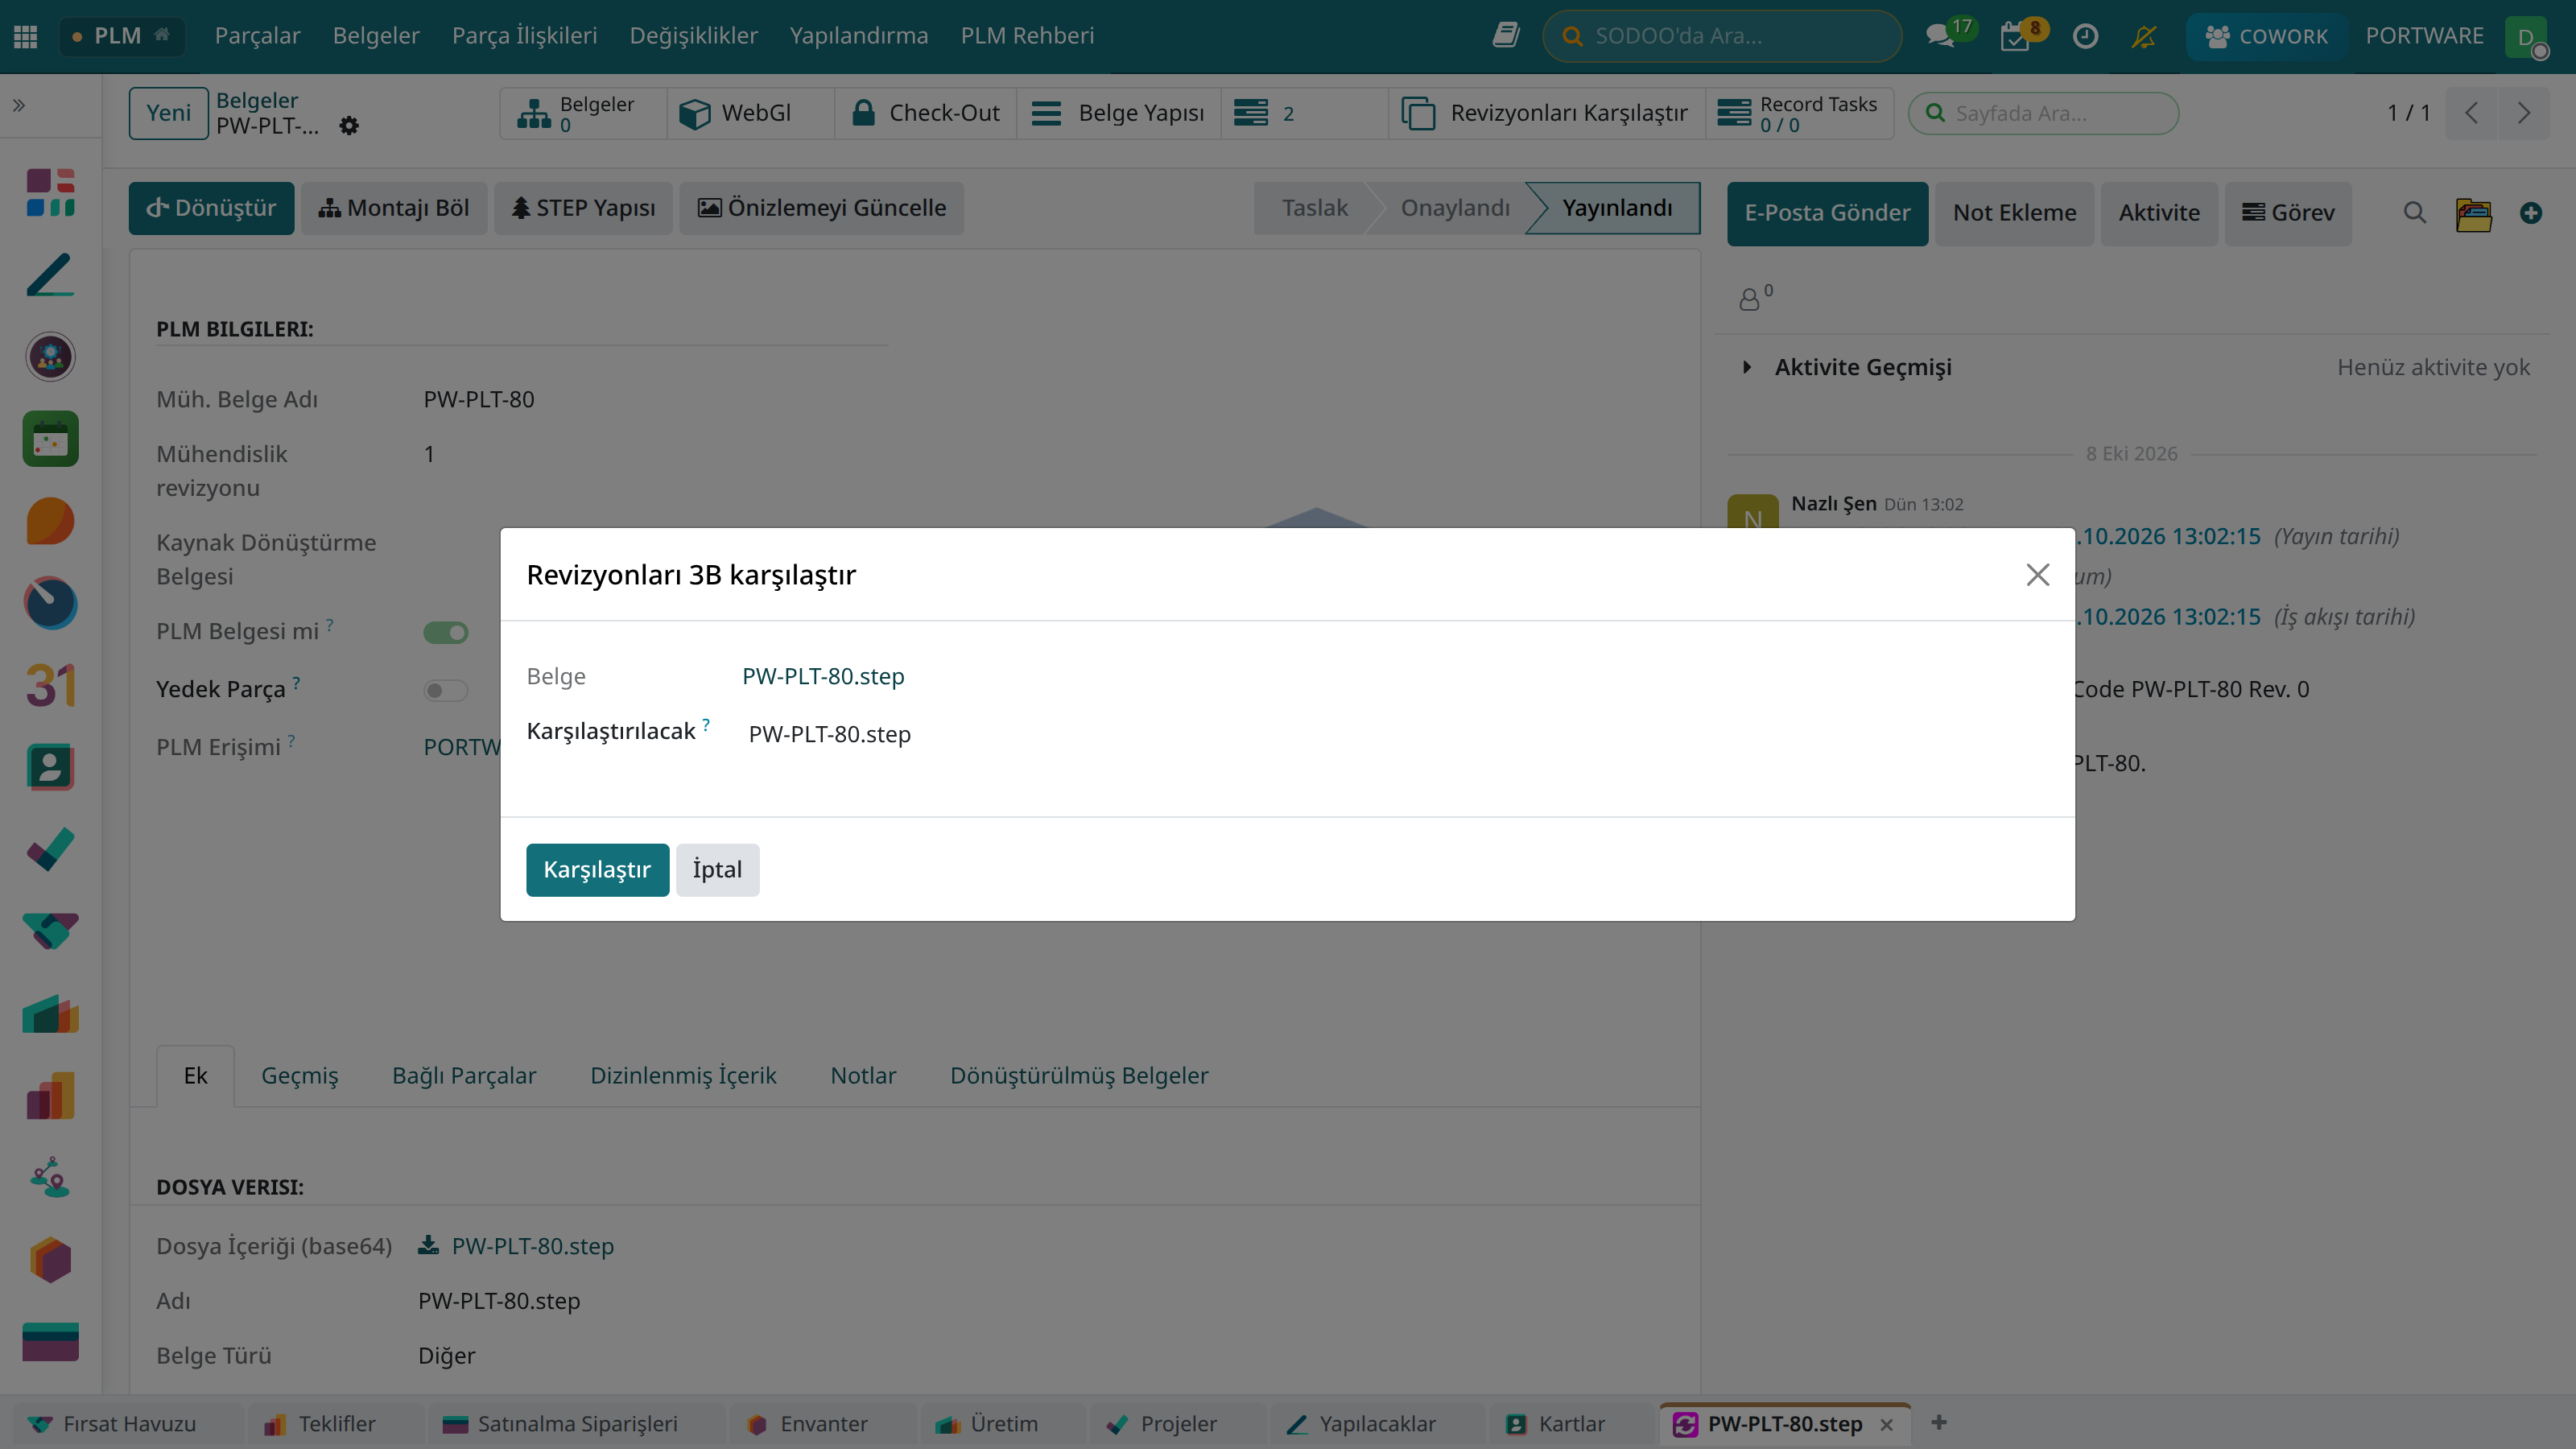The width and height of the screenshot is (2576, 1449).
Task: Click the Dönüştür button
Action: tap(211, 208)
